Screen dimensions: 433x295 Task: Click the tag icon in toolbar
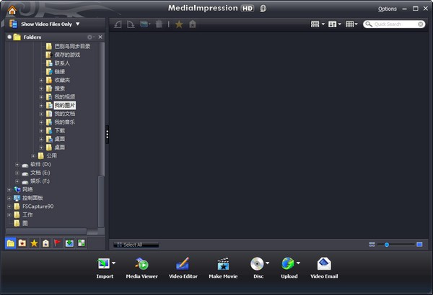(193, 24)
